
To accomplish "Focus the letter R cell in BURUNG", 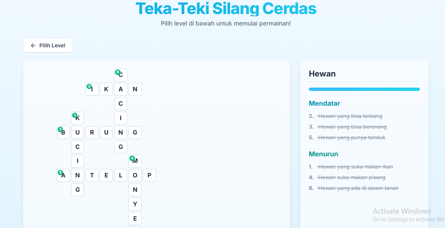I will [x=92, y=132].
